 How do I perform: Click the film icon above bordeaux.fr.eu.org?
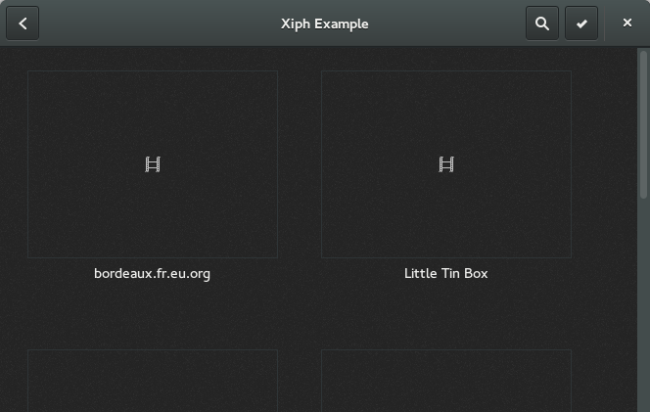[153, 164]
